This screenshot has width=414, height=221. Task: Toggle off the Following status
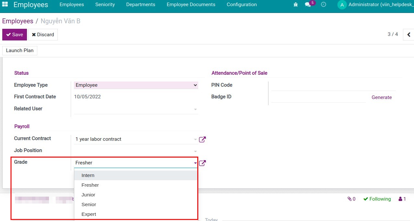pyautogui.click(x=377, y=199)
